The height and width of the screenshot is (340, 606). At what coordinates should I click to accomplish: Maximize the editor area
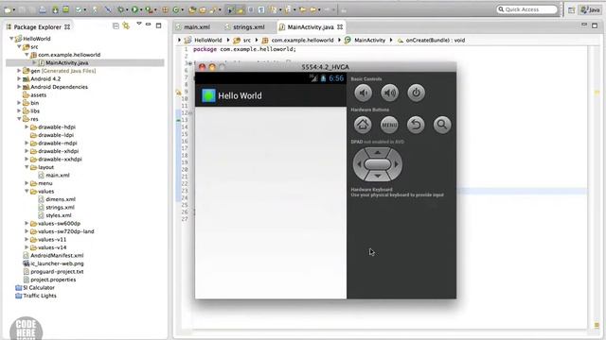[x=595, y=25]
